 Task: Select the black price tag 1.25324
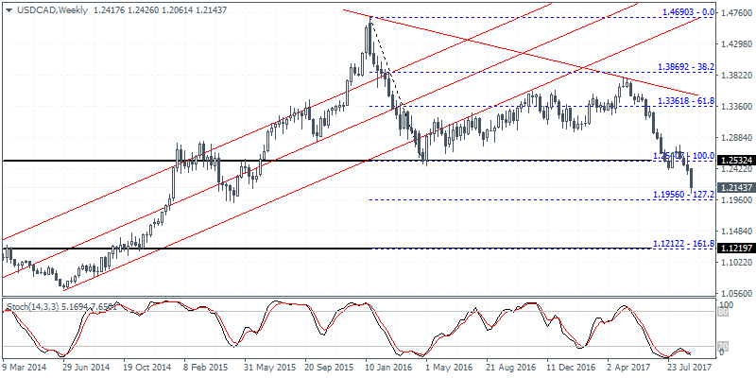click(x=735, y=160)
